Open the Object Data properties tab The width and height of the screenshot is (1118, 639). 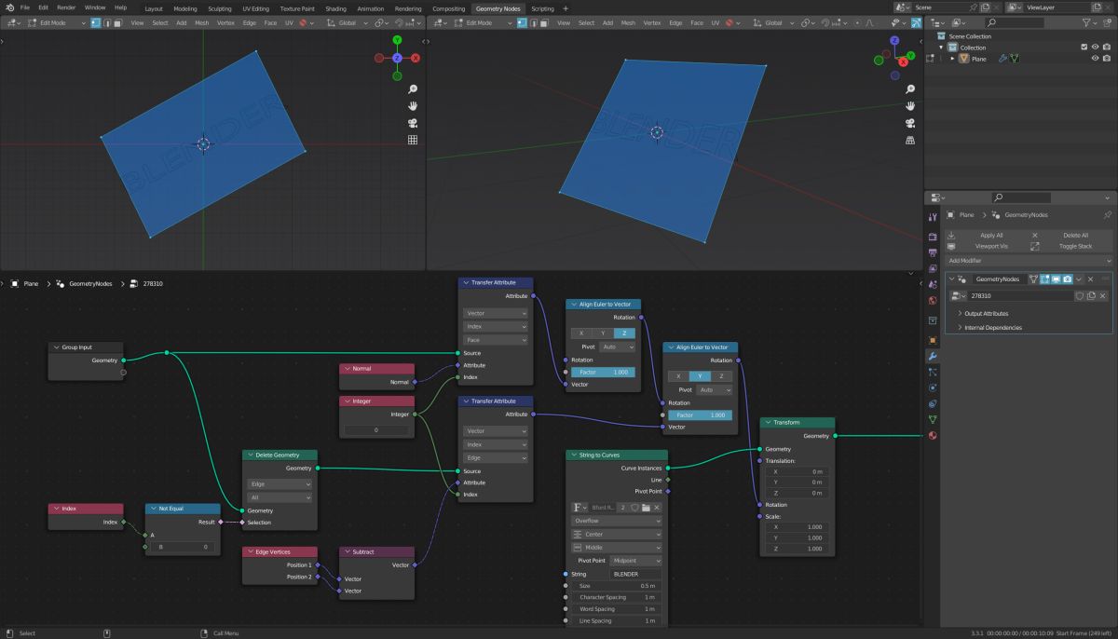933,419
